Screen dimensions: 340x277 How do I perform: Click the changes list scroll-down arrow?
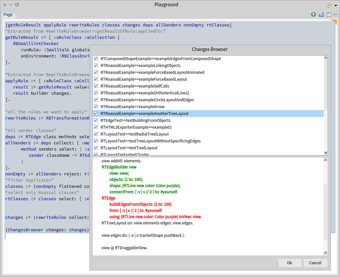326,153
